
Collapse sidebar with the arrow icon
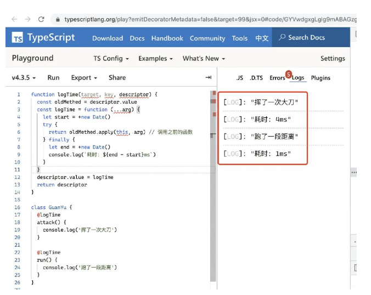click(208, 78)
